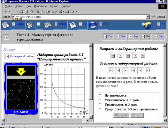Click the red point on the P-V graph

84,108
